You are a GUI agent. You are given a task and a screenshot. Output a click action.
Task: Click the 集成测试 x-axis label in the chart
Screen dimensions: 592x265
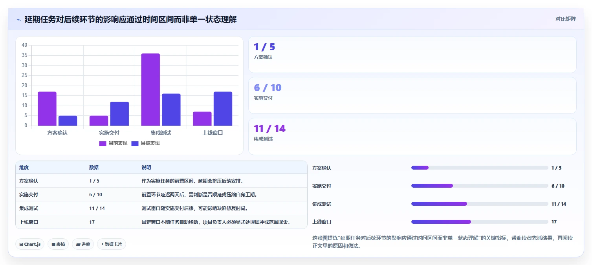pos(161,133)
